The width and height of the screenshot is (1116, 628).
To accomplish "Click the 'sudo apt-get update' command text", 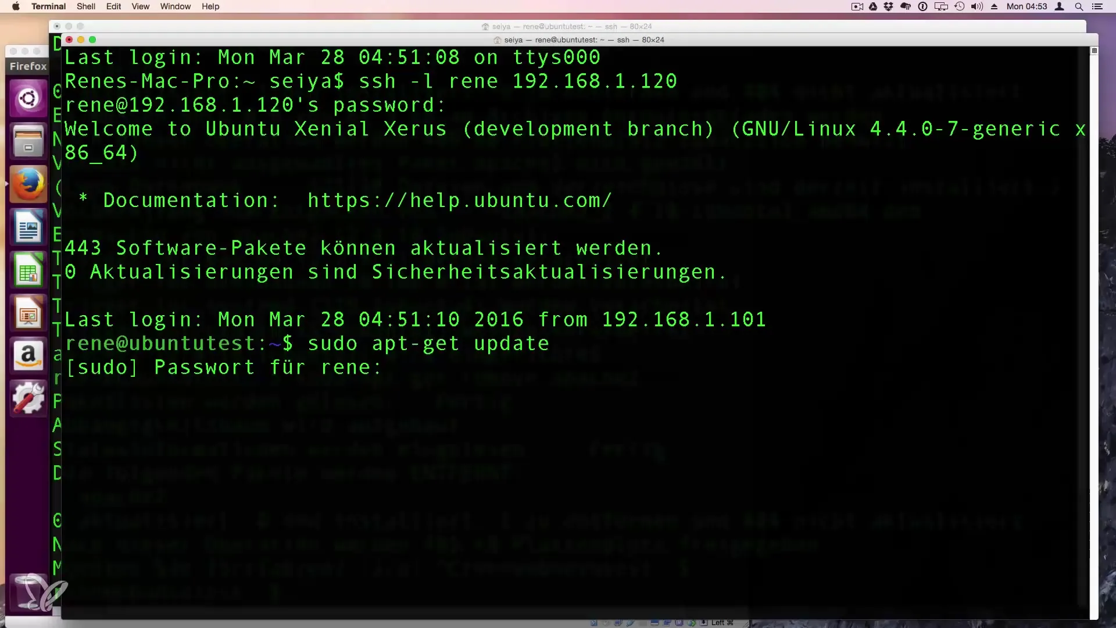I will click(x=428, y=343).
